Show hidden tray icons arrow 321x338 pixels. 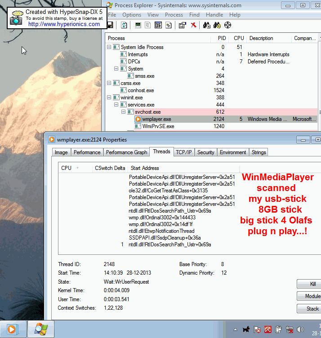(236, 329)
